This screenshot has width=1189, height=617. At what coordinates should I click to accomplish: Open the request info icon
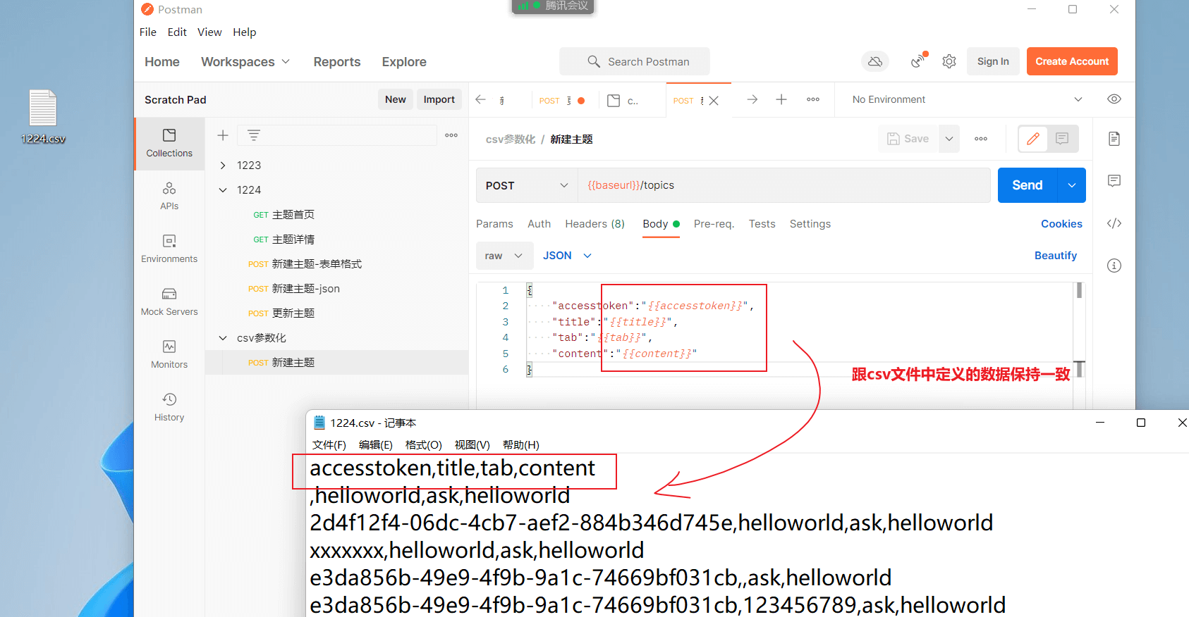click(1114, 266)
